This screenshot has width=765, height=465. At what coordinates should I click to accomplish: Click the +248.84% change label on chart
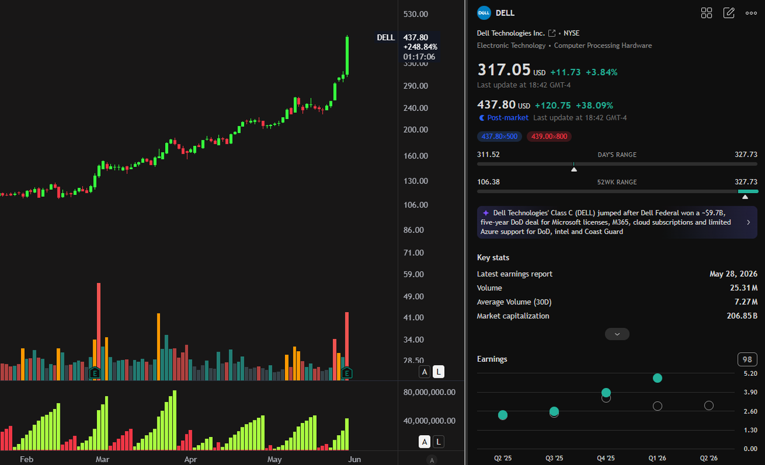(x=420, y=47)
